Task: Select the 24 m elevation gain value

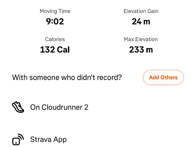Action: coord(141,22)
